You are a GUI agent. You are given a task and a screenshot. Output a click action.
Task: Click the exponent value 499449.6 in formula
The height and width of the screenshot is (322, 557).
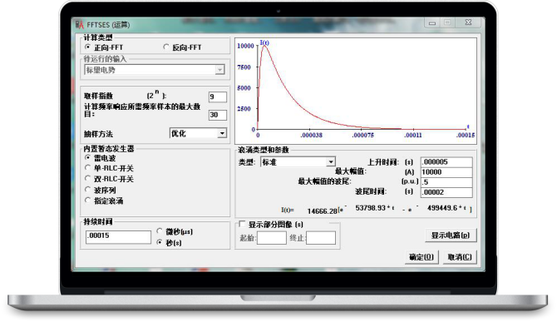tap(442, 208)
